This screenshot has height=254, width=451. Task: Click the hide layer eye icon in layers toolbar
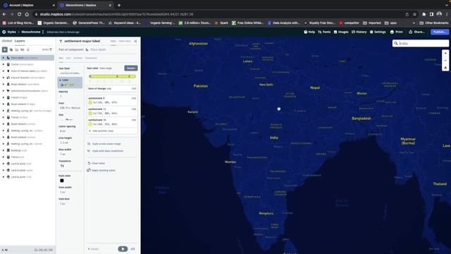point(23,49)
